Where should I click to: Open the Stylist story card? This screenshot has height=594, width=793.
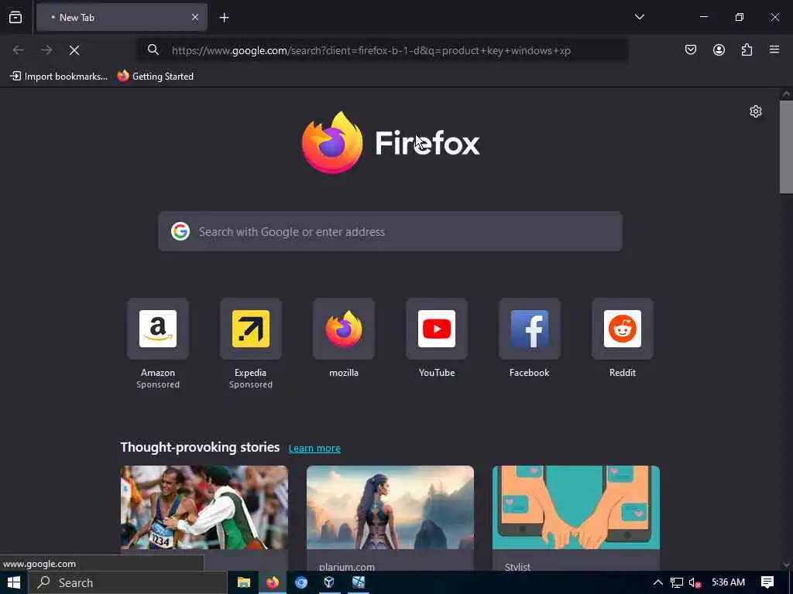pyautogui.click(x=576, y=518)
